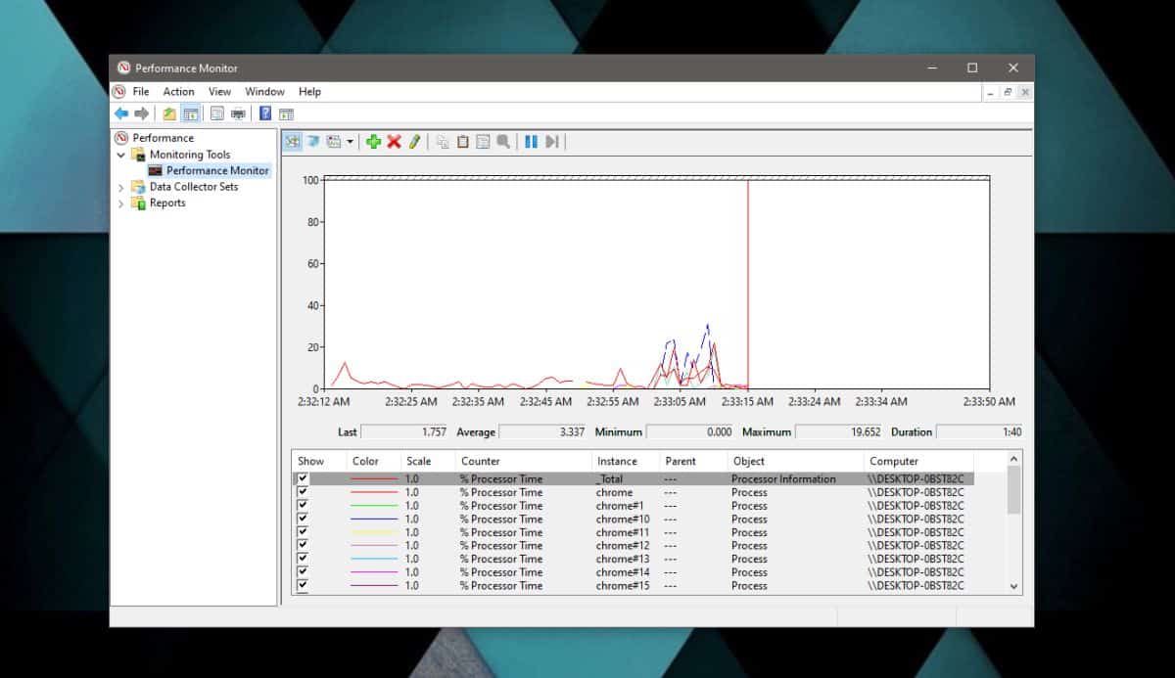
Task: Click the Print icon in the top toolbar
Action: click(238, 113)
